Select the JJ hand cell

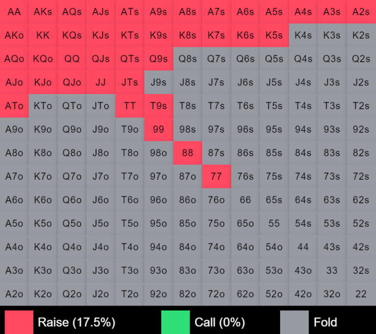click(101, 82)
